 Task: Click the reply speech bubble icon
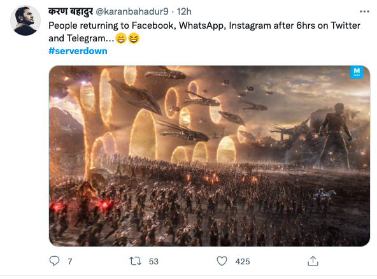tap(54, 261)
